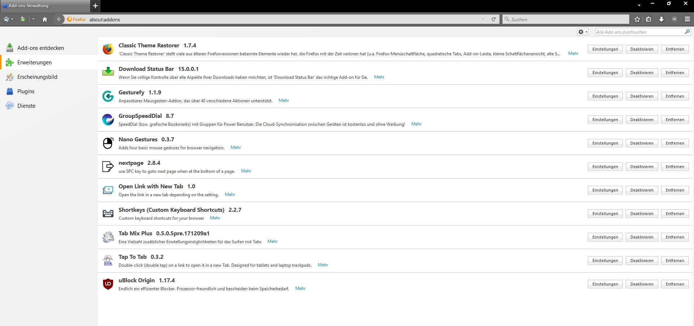Remove the nextpage extension
Screen dimensions: 694x326
pos(675,167)
